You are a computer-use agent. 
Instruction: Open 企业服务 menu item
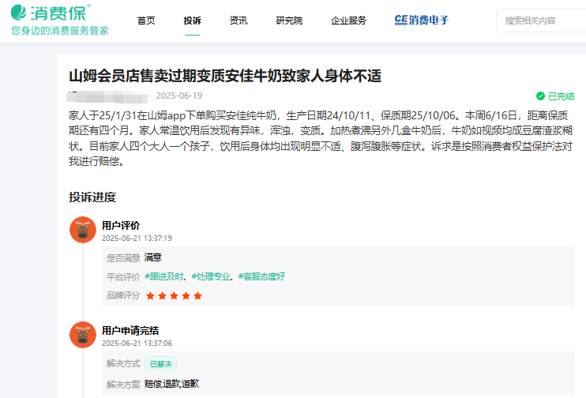349,21
